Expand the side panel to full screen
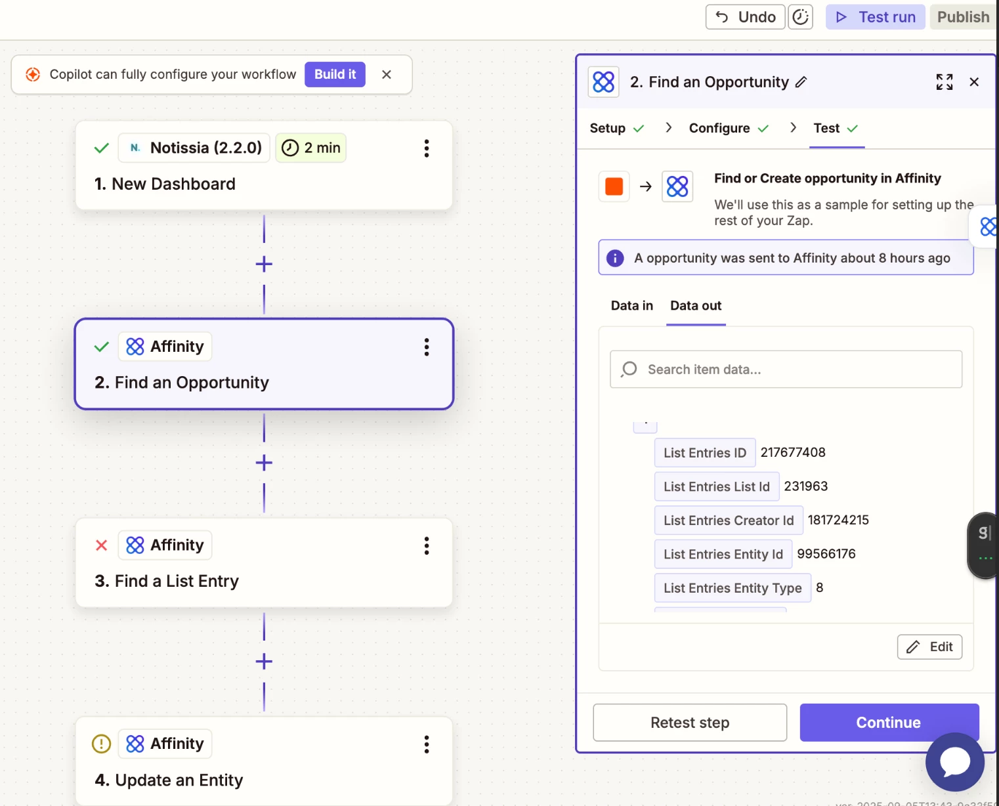Viewport: 999px width, 806px height. click(945, 82)
